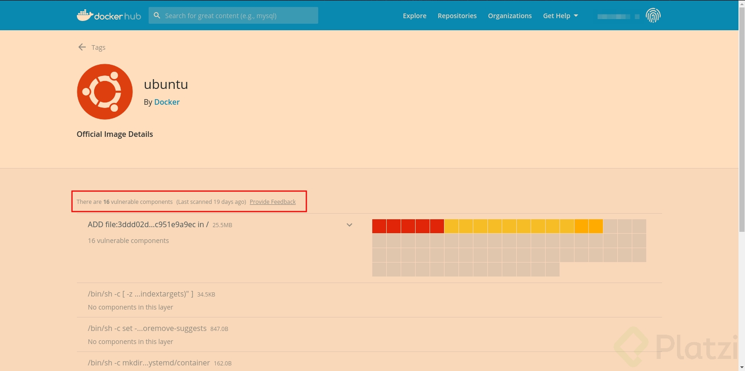The image size is (745, 371).
Task: Click the Tags back link
Action: click(98, 47)
